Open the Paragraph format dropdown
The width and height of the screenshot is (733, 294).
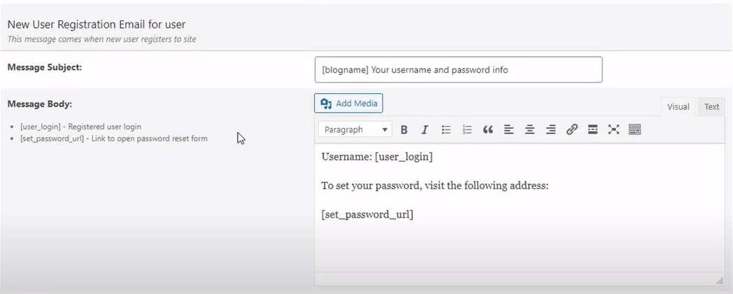[355, 129]
